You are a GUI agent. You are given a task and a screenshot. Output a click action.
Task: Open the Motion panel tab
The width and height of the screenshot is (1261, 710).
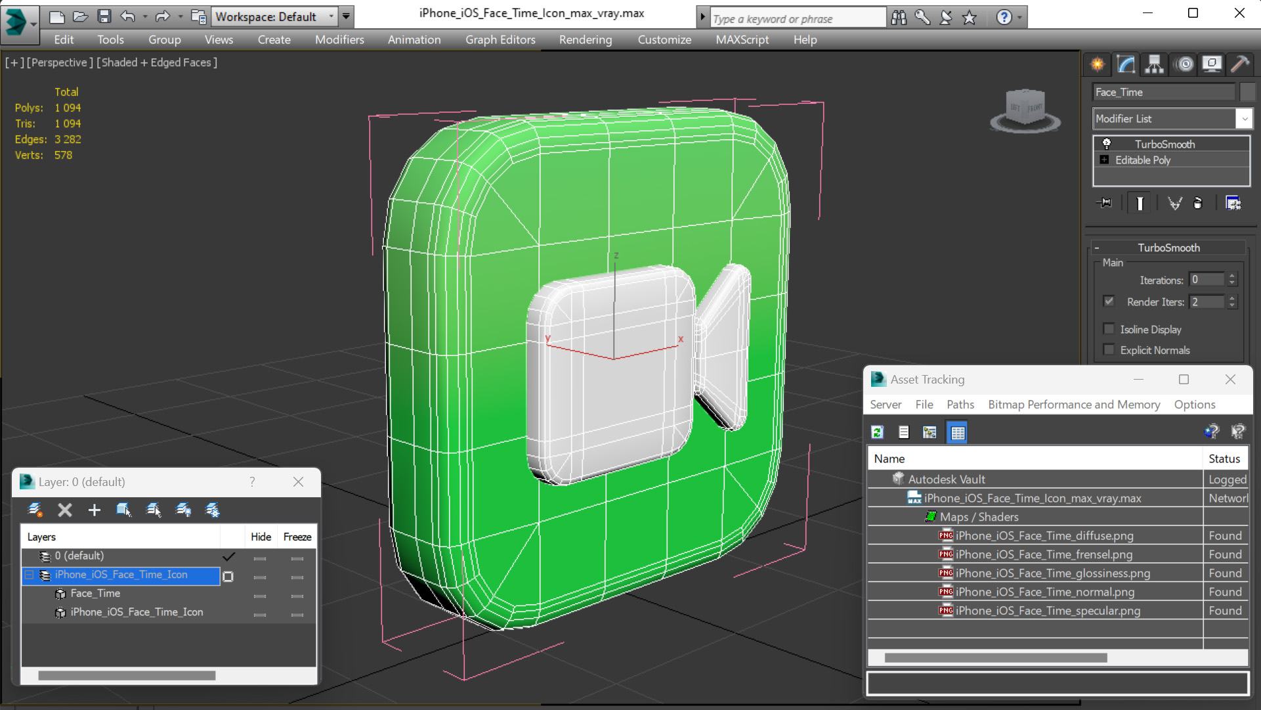pos(1185,64)
